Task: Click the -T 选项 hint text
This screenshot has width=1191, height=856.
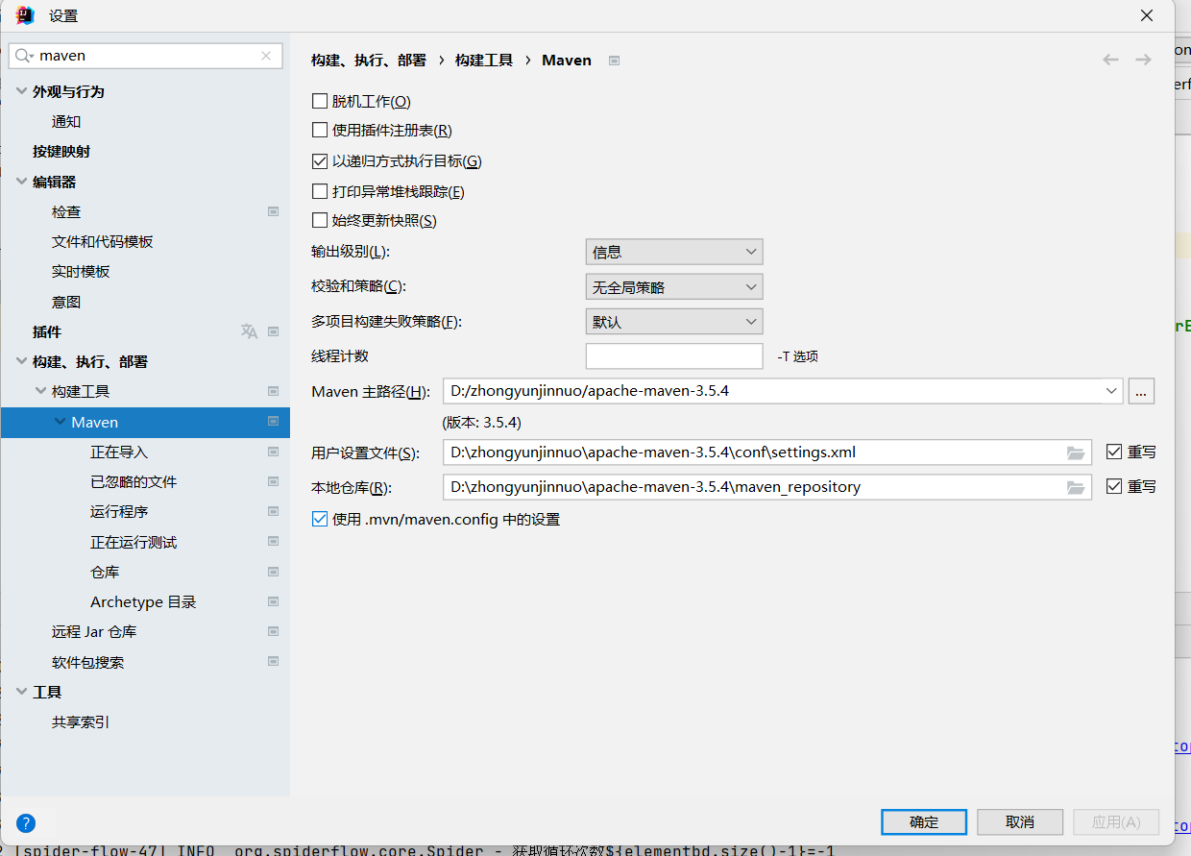Action: (798, 356)
